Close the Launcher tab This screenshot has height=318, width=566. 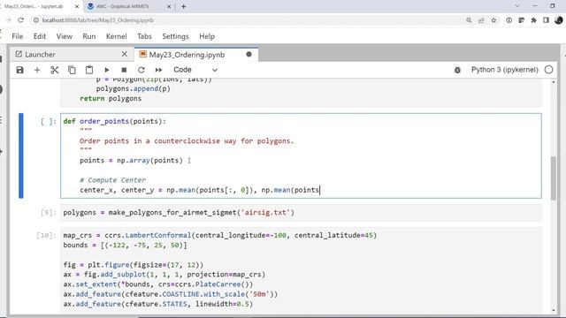tap(125, 54)
